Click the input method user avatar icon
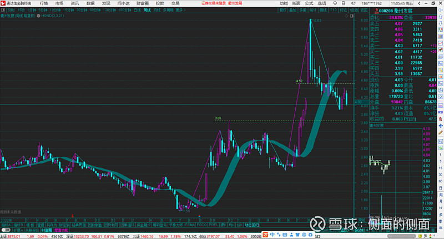This screenshot has height=239, width=444. click(x=291, y=235)
